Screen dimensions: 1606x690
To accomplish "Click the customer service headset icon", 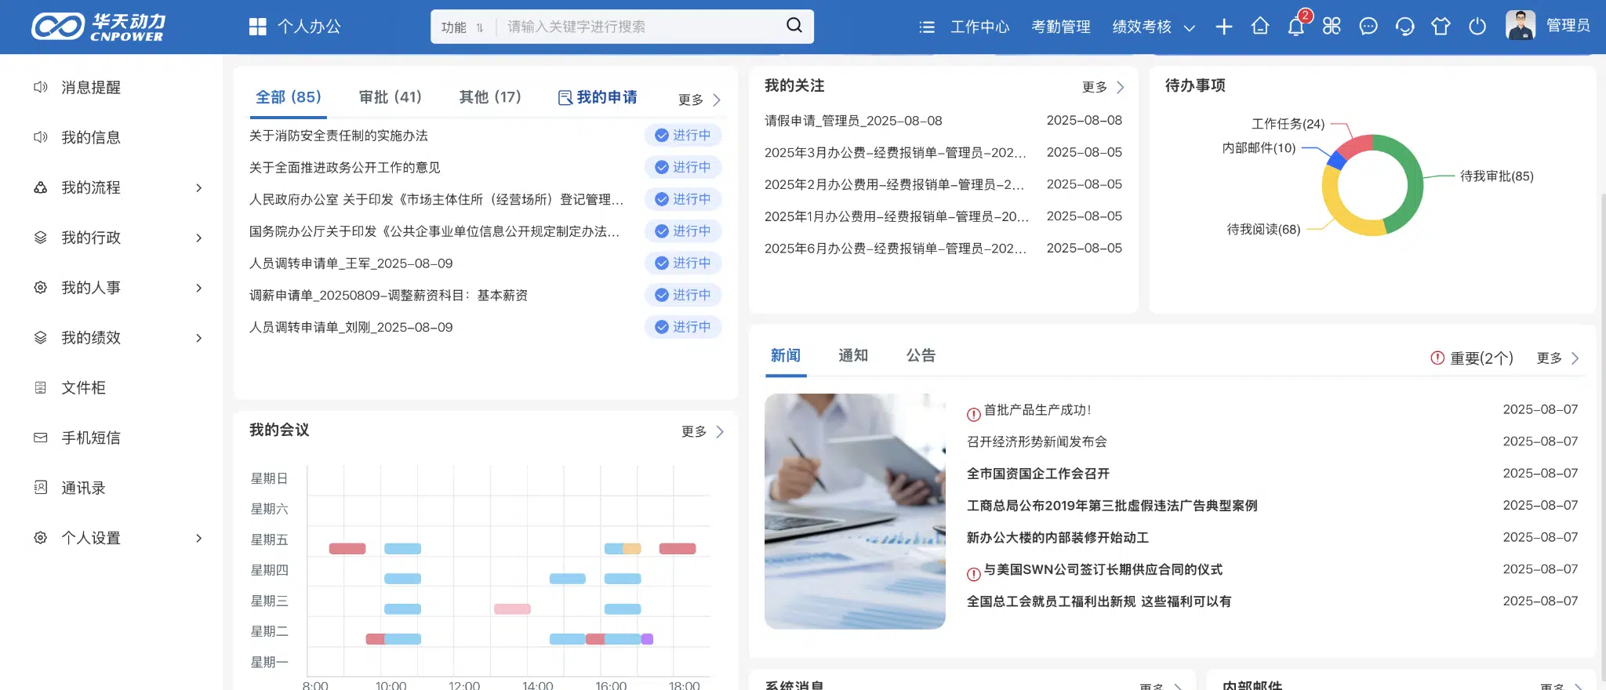I will tap(1404, 27).
